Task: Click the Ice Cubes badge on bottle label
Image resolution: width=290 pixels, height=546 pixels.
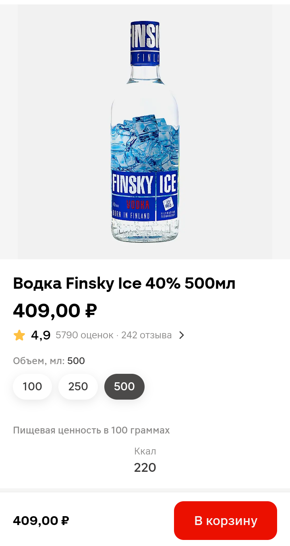Action: pyautogui.click(x=168, y=204)
